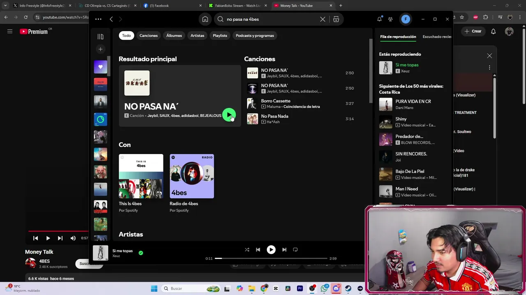Image resolution: width=526 pixels, height=295 pixels.
Task: Click the Spotify search field
Action: pos(271,19)
